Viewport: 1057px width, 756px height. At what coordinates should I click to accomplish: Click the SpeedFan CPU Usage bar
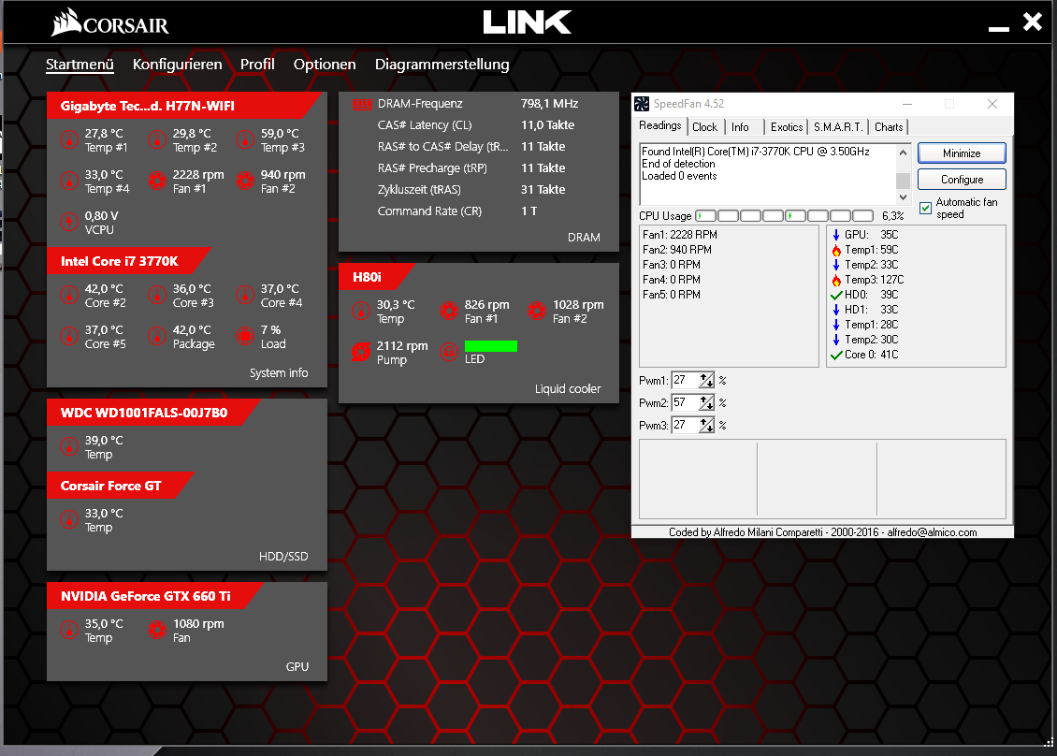785,216
